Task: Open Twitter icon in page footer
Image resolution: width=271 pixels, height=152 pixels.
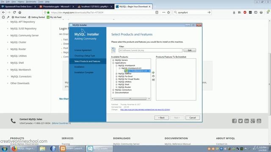Action: 241,121
